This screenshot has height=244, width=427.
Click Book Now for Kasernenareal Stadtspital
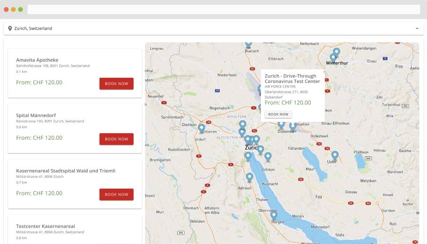(116, 194)
